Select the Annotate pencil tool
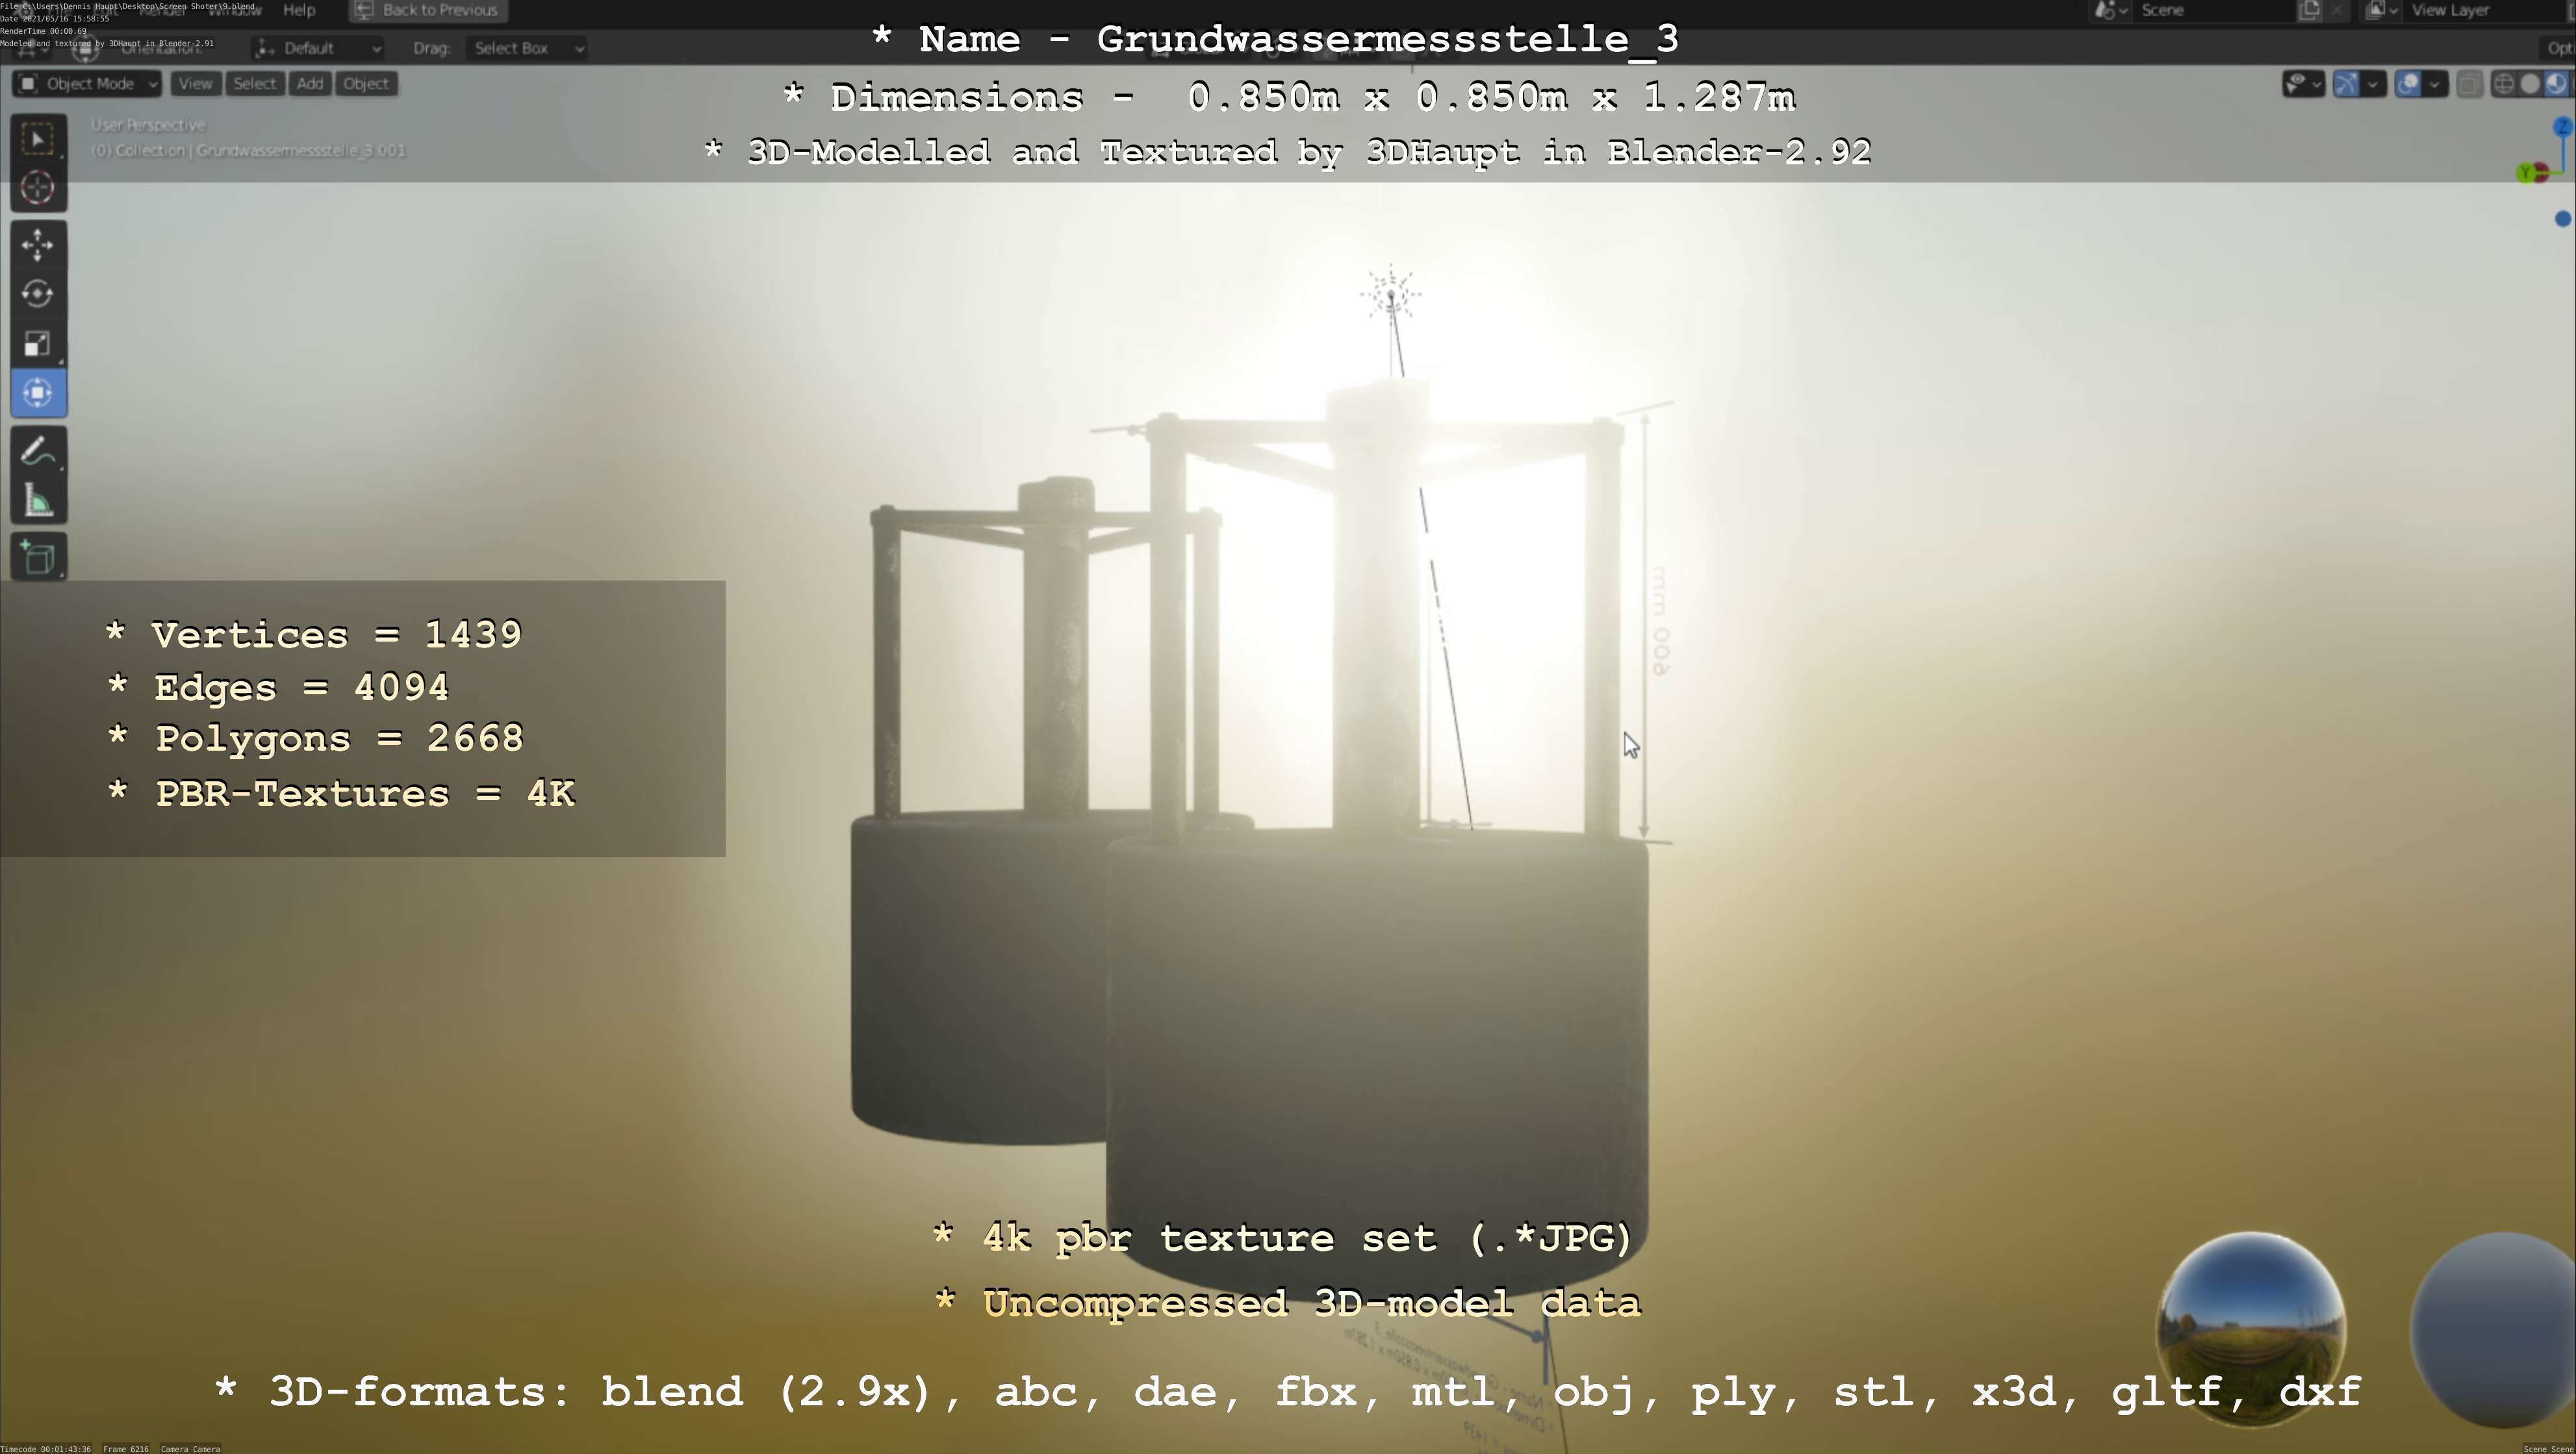2576x1454 pixels. (38, 452)
